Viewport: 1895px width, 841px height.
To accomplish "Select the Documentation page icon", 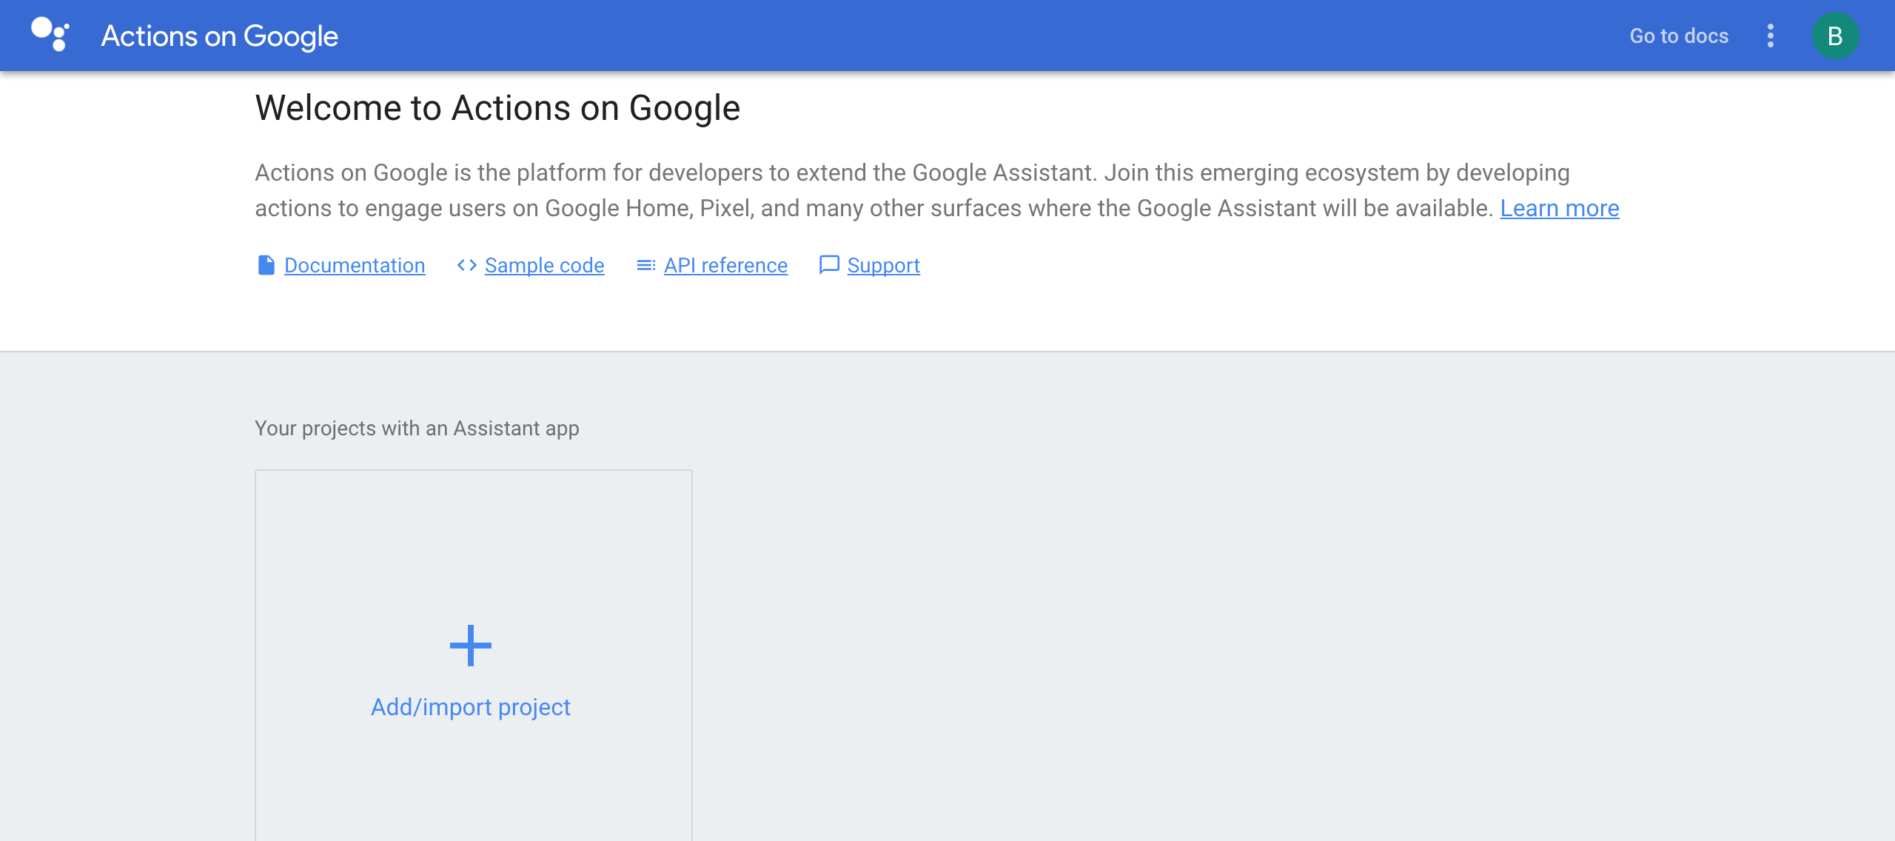I will click(265, 265).
